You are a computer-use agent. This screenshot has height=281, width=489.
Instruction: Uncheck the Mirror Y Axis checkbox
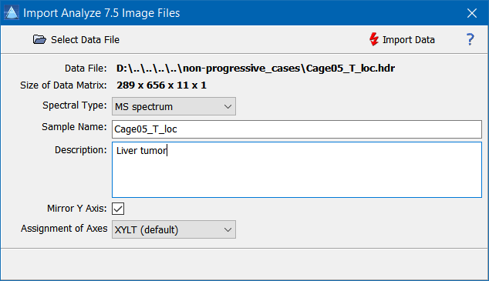[118, 209]
